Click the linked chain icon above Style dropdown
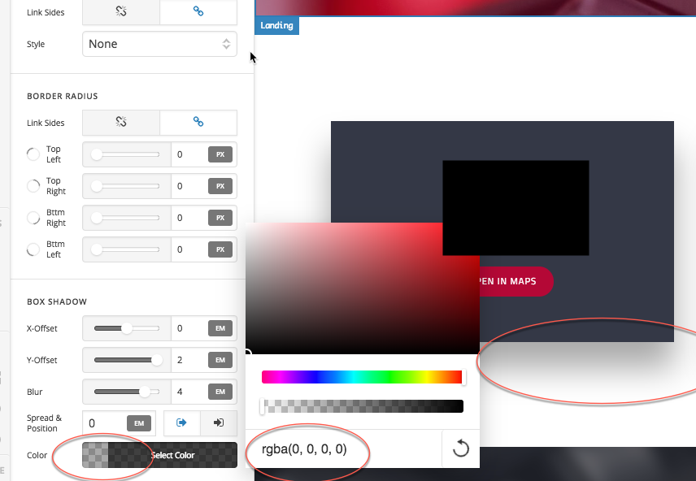This screenshot has width=696, height=481. (198, 11)
